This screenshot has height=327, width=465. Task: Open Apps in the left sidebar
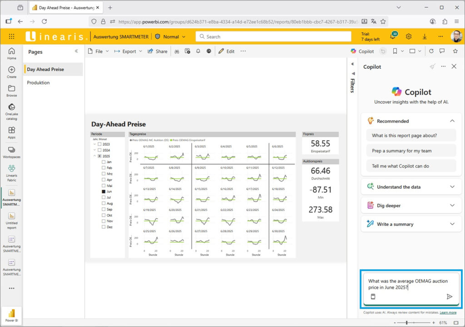11,133
